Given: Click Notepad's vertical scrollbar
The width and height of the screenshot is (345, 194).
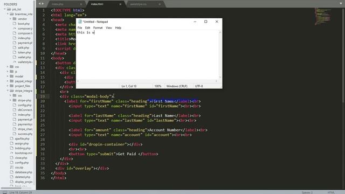Looking at the screenshot, I should point(220,55).
